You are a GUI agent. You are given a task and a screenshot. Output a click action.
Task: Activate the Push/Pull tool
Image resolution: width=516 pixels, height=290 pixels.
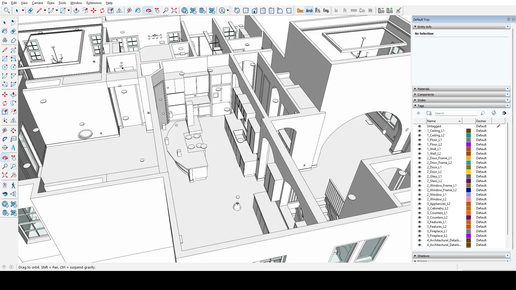point(13,95)
